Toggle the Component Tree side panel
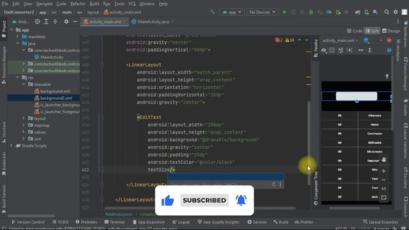Viewport: 409px width, 230px height. pyautogui.click(x=316, y=188)
